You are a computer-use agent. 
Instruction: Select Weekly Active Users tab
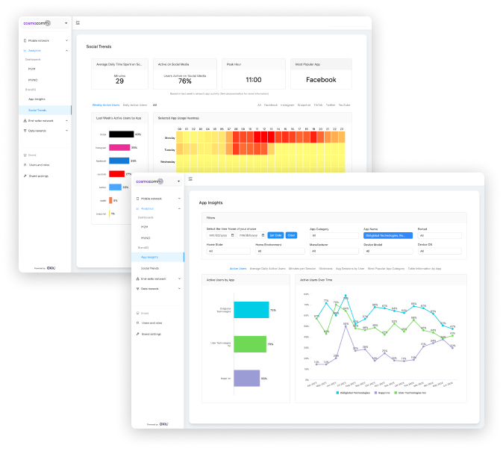coord(106,105)
